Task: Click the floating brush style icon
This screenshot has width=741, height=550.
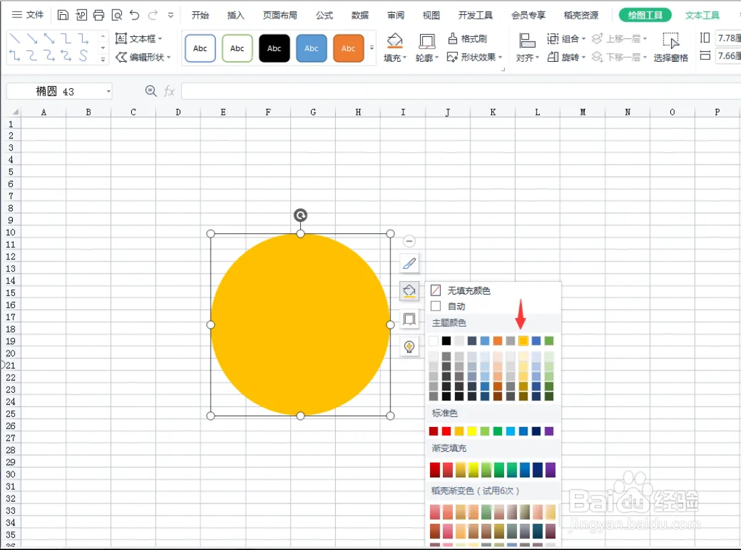Action: click(409, 264)
